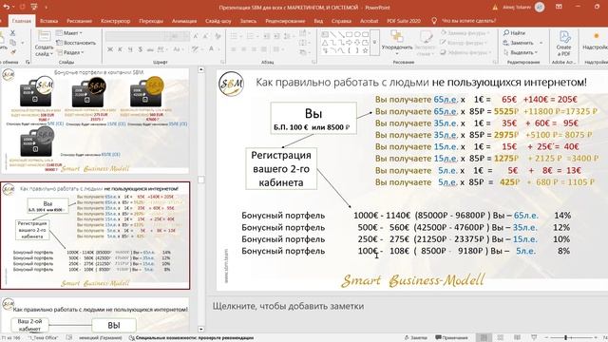Viewport: 608px width, 342px height.
Task: Click the Найти search button
Action: pyautogui.click(x=515, y=33)
